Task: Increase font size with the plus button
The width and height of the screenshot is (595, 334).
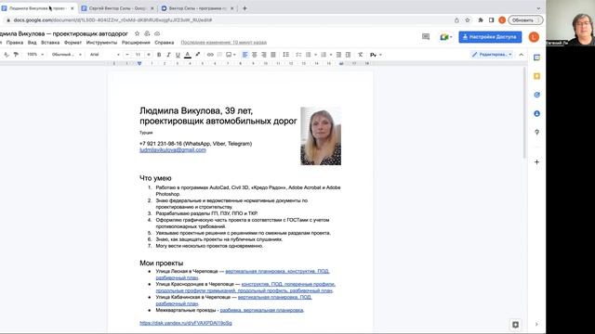Action: [149, 55]
